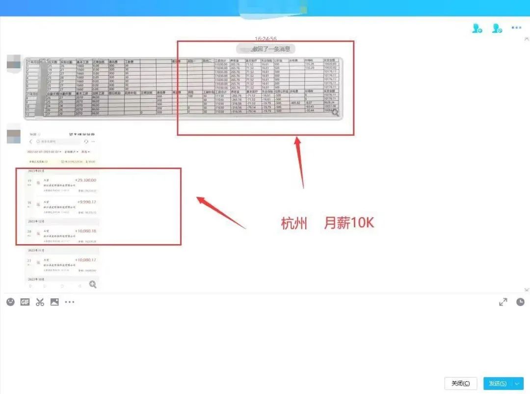Open the blocked-user contact icon
This screenshot has height=394, width=530.
pyautogui.click(x=497, y=28)
